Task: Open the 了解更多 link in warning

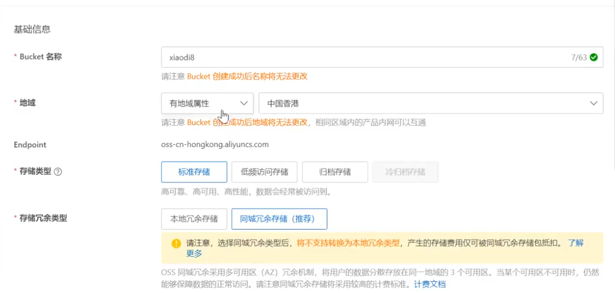Action: [575, 243]
